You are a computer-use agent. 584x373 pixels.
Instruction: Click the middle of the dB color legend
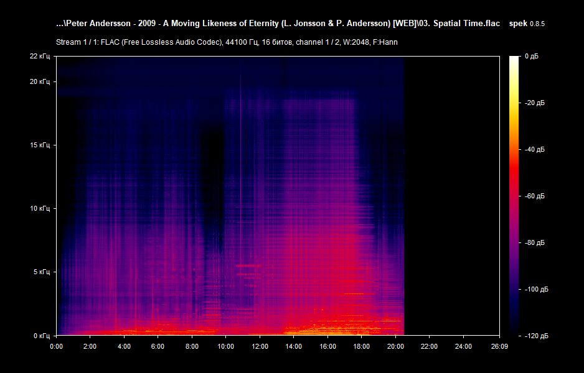point(514,196)
